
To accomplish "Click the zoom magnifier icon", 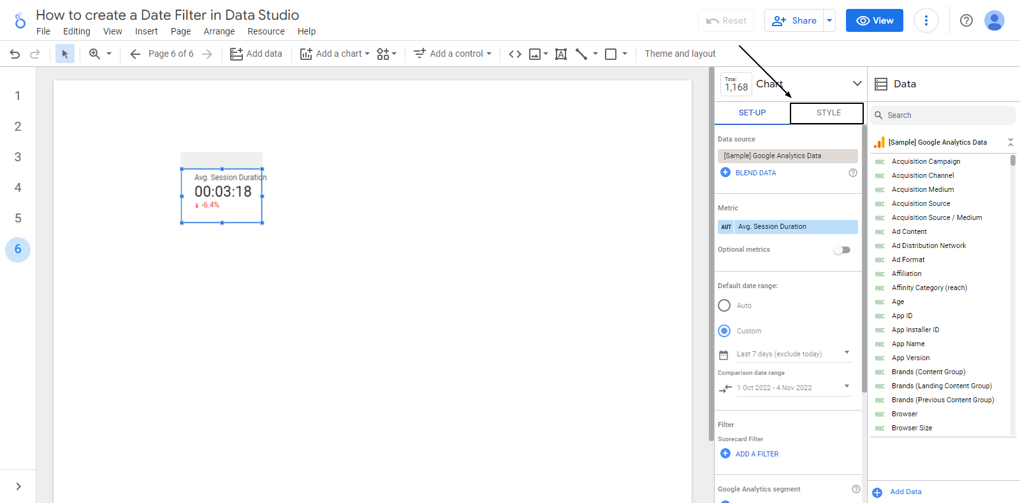I will pos(94,54).
